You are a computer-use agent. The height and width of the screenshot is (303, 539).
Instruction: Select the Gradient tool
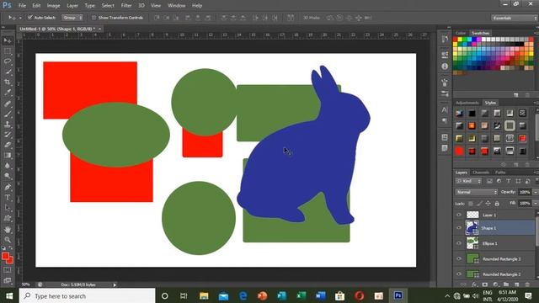click(x=8, y=155)
